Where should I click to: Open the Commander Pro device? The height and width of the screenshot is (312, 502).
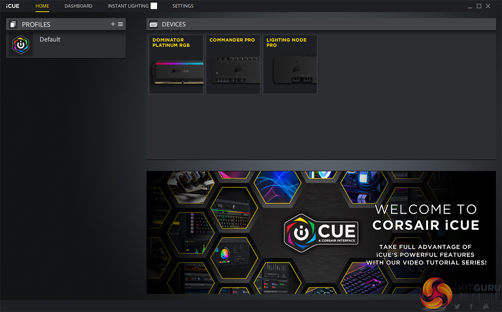point(233,64)
